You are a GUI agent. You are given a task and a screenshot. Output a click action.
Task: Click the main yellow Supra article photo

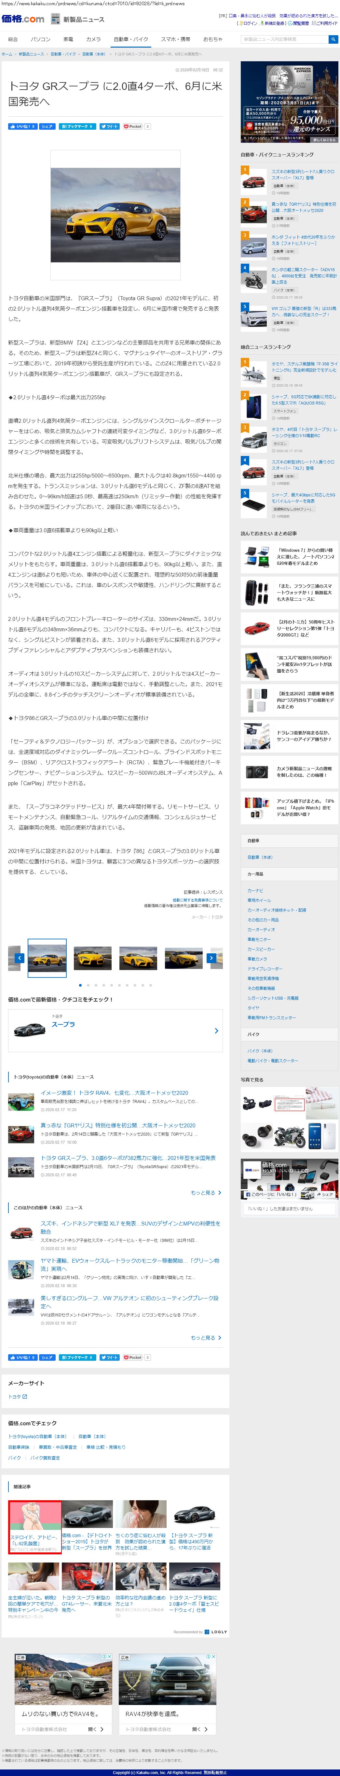[116, 215]
